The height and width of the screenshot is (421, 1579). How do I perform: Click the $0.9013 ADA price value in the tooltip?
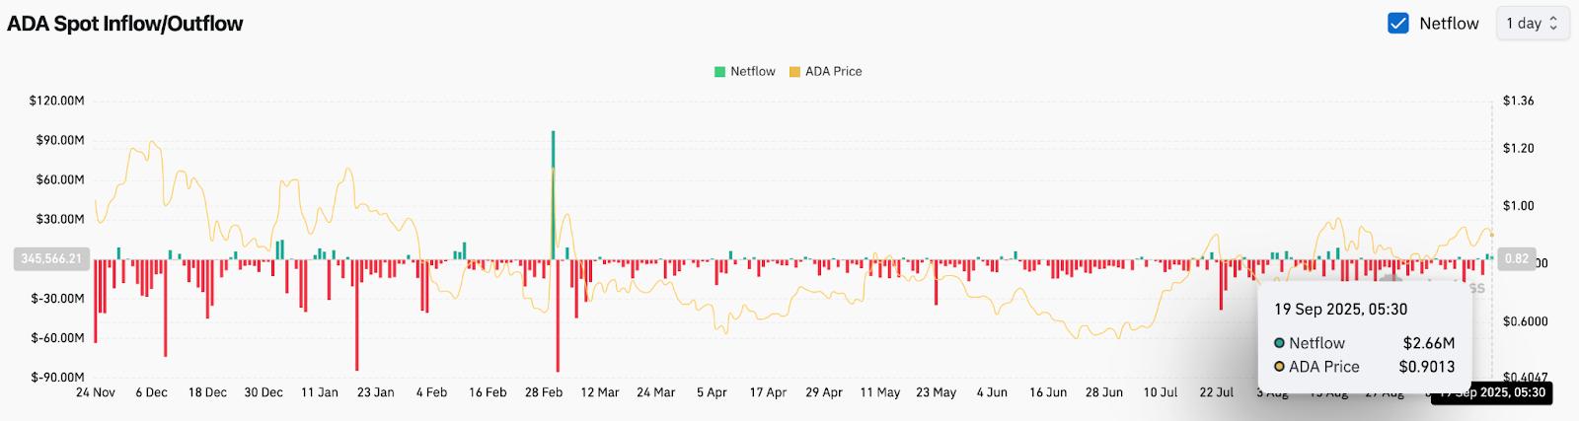[1426, 367]
